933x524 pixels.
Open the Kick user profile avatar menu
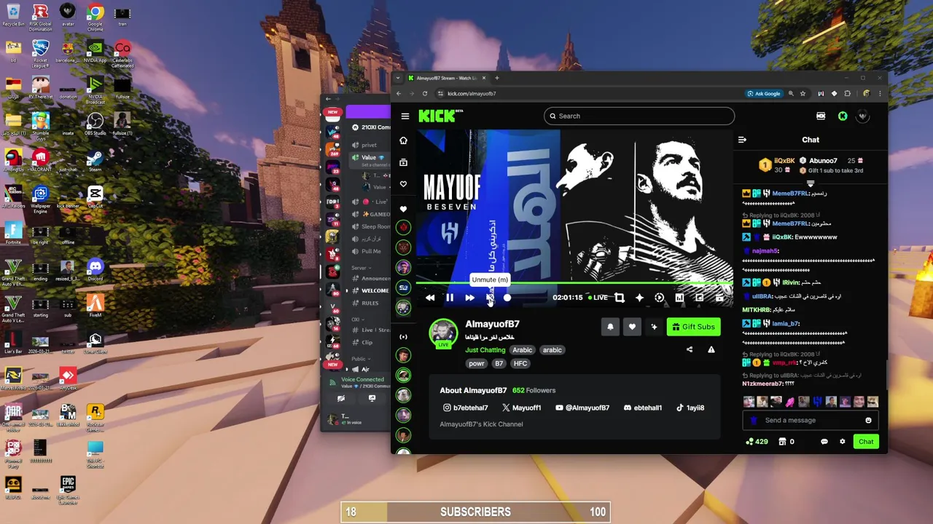coord(863,116)
